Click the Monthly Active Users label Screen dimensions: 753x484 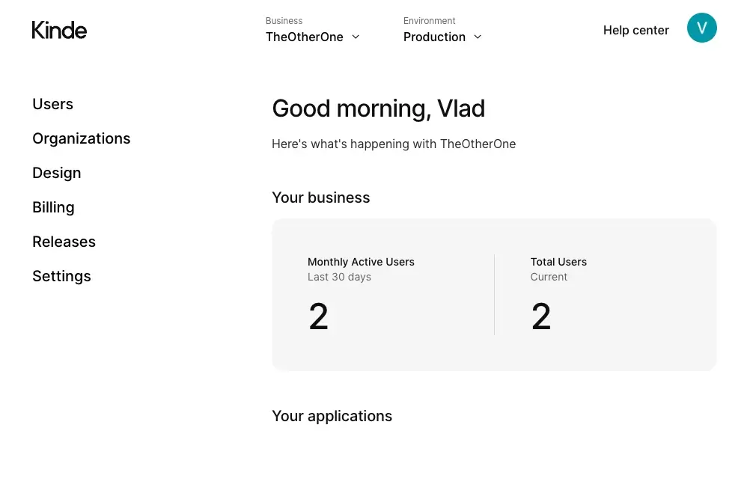361,262
